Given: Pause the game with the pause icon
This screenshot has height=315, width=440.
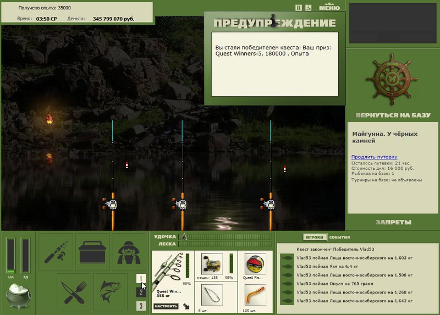Looking at the screenshot, I should [298, 8].
